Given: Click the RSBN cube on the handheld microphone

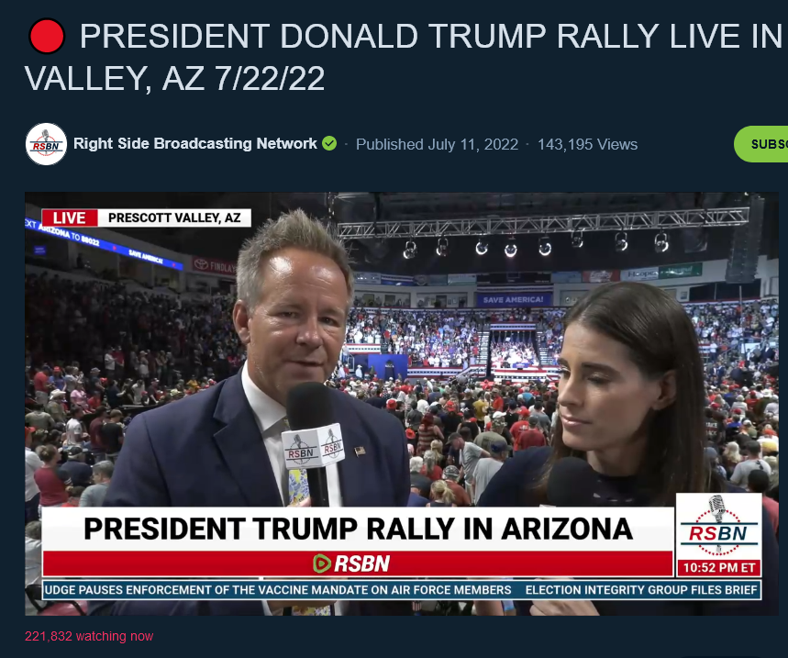Looking at the screenshot, I should (313, 447).
